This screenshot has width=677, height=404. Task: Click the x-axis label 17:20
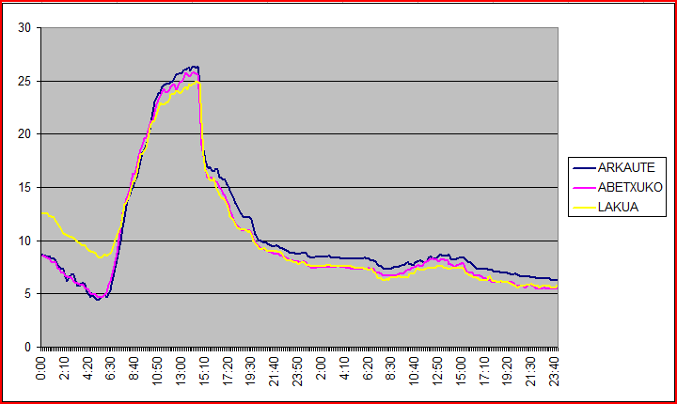coord(228,371)
